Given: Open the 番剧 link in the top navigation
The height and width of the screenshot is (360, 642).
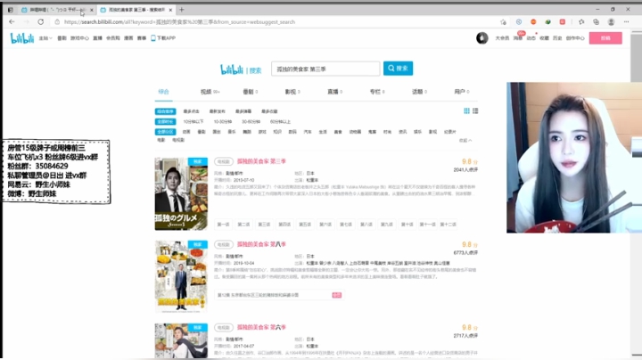Looking at the screenshot, I should [62, 38].
